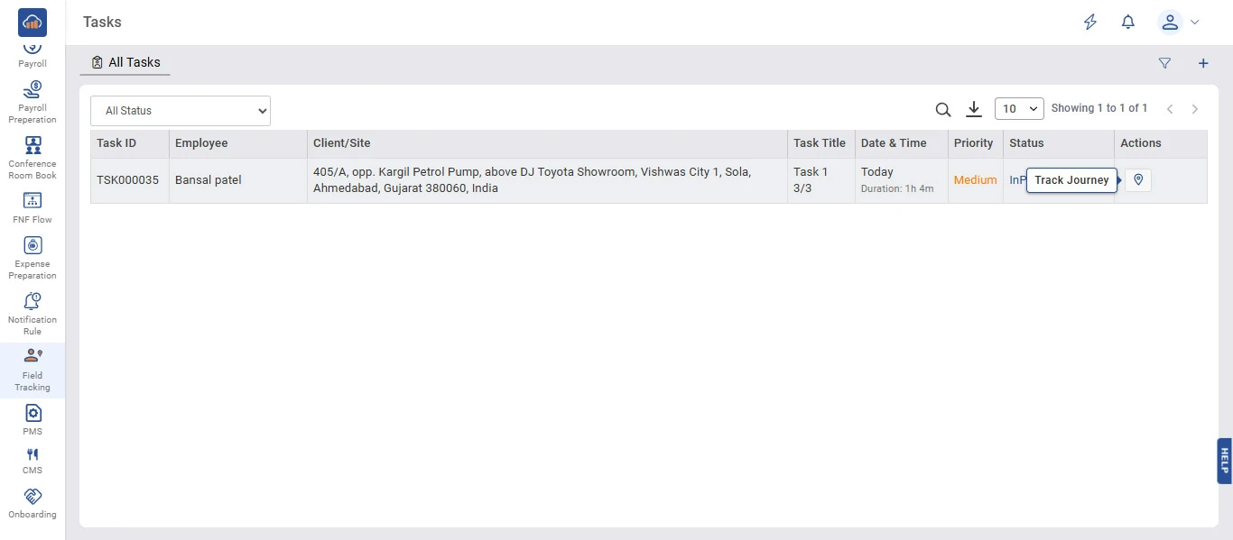Click the lightning bolt quick actions icon

1090,23
